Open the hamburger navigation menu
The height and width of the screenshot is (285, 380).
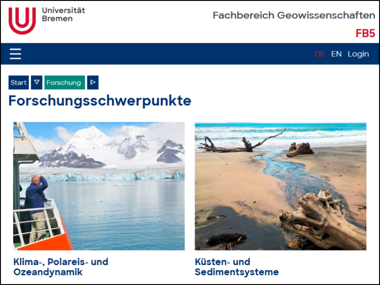pos(15,54)
